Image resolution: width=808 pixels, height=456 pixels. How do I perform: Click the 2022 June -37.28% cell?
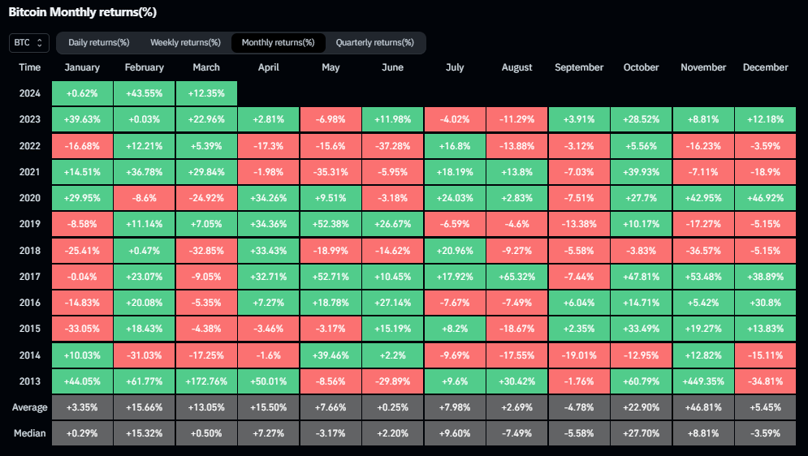click(x=393, y=146)
